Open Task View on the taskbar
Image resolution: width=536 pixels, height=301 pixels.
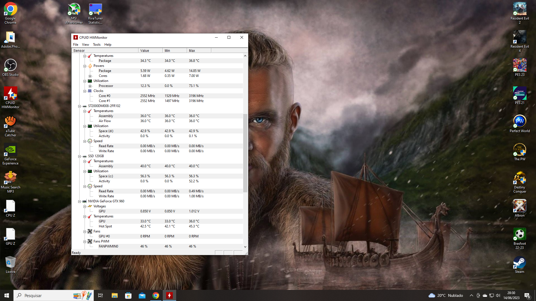click(100, 295)
